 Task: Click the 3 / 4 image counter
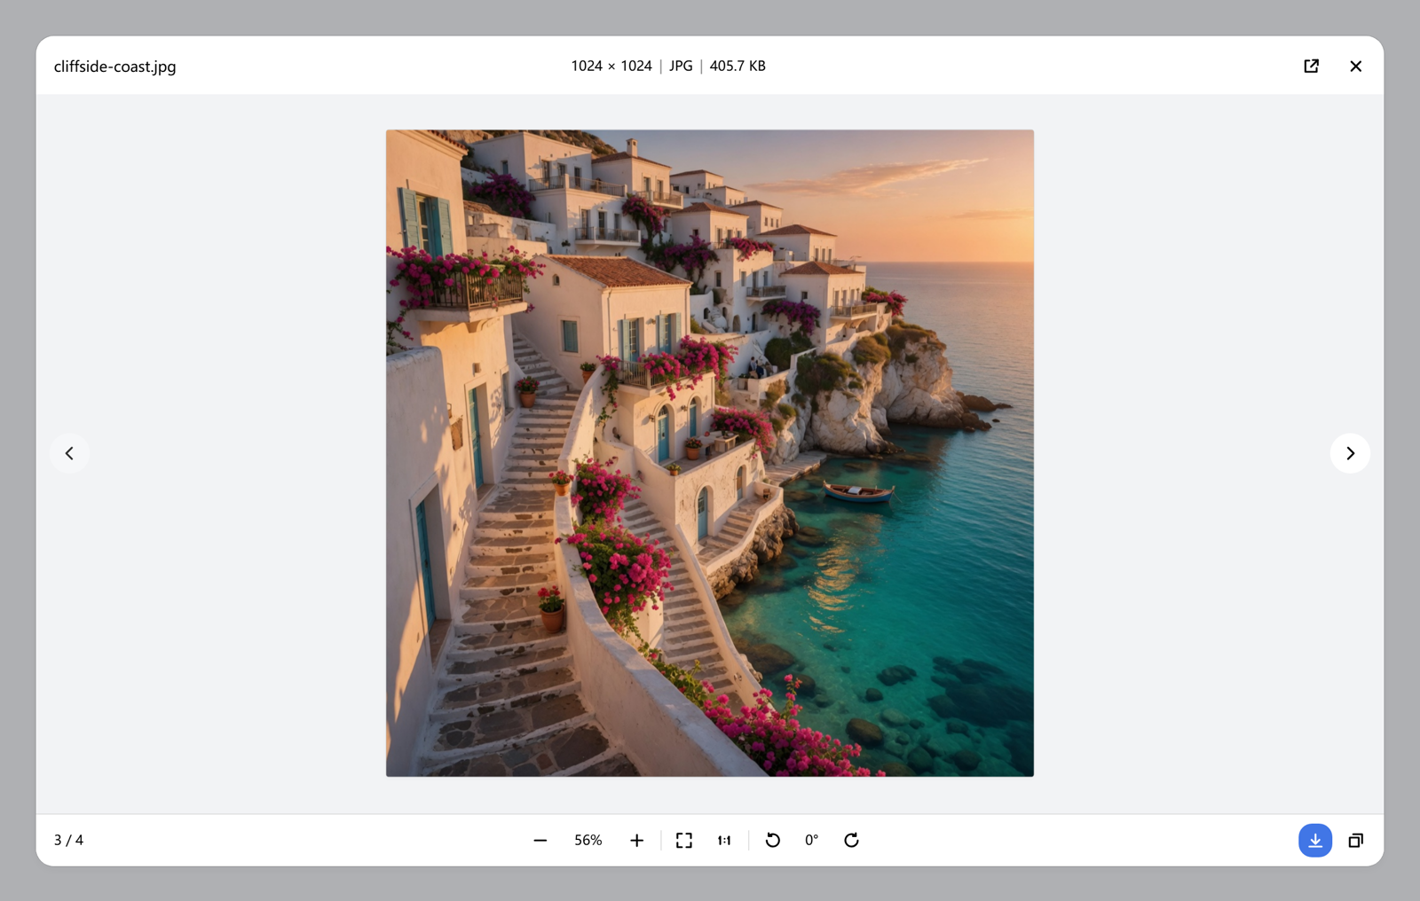coord(68,840)
